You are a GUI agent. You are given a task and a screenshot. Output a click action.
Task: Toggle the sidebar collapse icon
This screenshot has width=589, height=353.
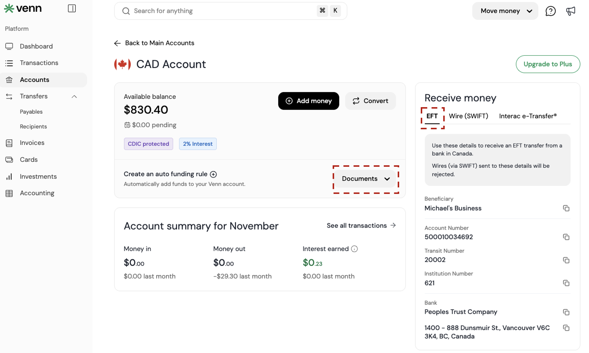pyautogui.click(x=72, y=9)
